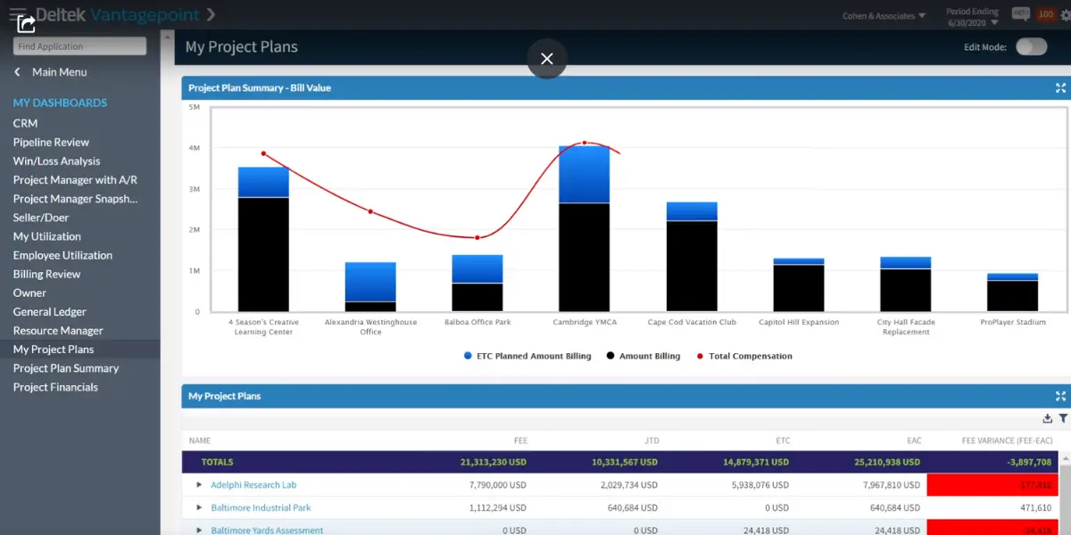Maximize the My Project Plans table panel

click(1060, 396)
